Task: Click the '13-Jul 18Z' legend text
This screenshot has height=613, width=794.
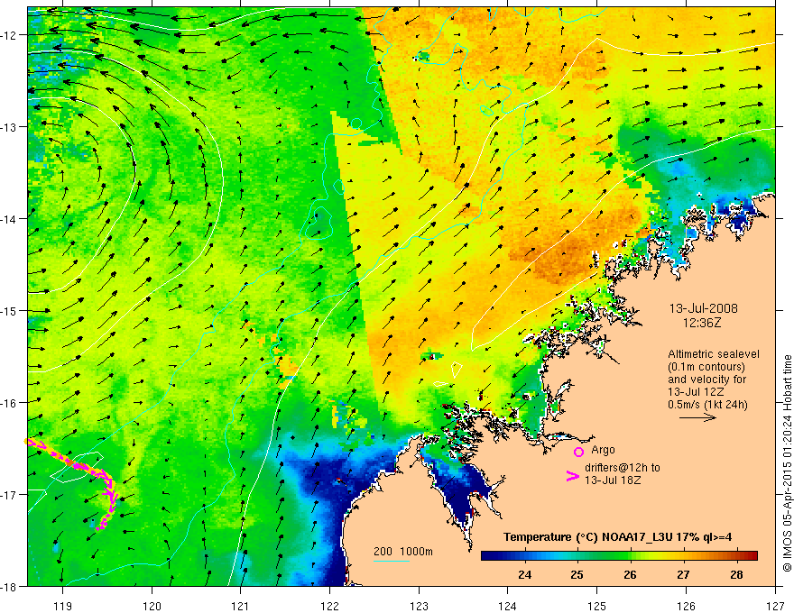Action: [x=613, y=480]
